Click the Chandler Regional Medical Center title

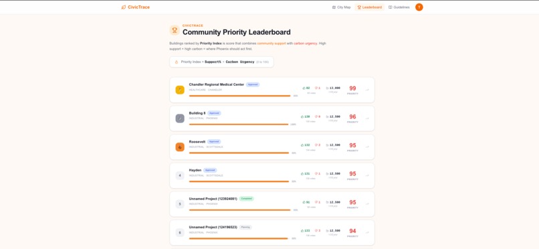[217, 84]
